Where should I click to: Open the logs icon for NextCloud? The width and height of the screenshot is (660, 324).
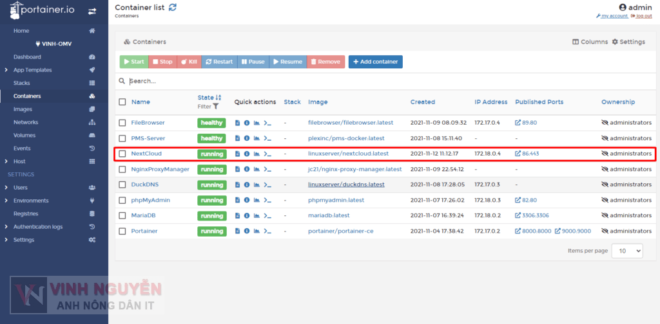click(x=237, y=154)
